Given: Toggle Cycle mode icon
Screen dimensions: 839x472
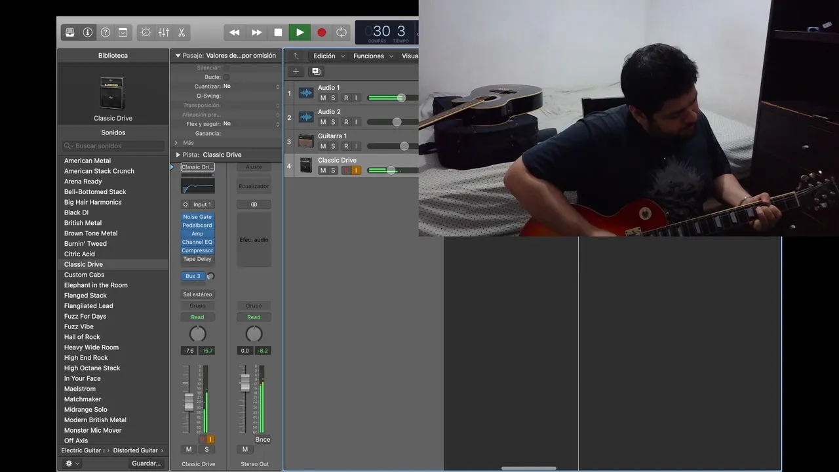Looking at the screenshot, I should tap(341, 32).
